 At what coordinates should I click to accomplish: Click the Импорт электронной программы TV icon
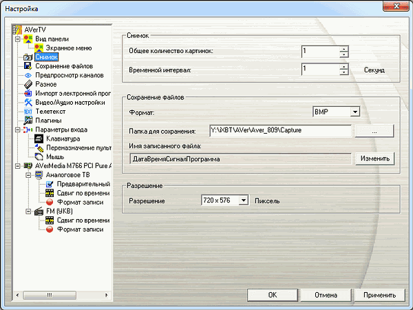[28, 93]
